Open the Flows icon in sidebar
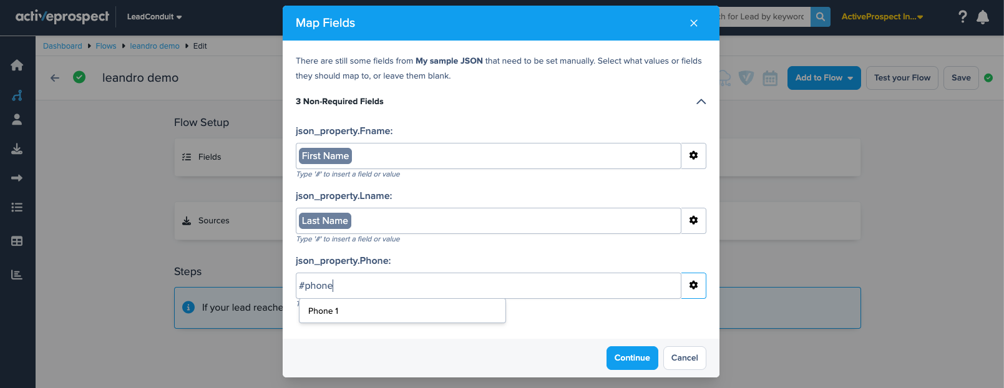Viewport: 1004px width, 388px height. 17,95
